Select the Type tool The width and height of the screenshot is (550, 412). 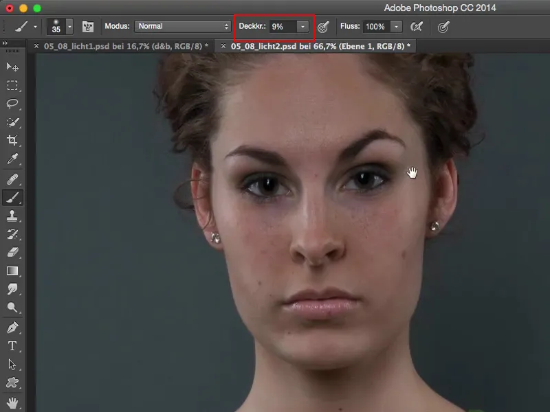tap(12, 346)
